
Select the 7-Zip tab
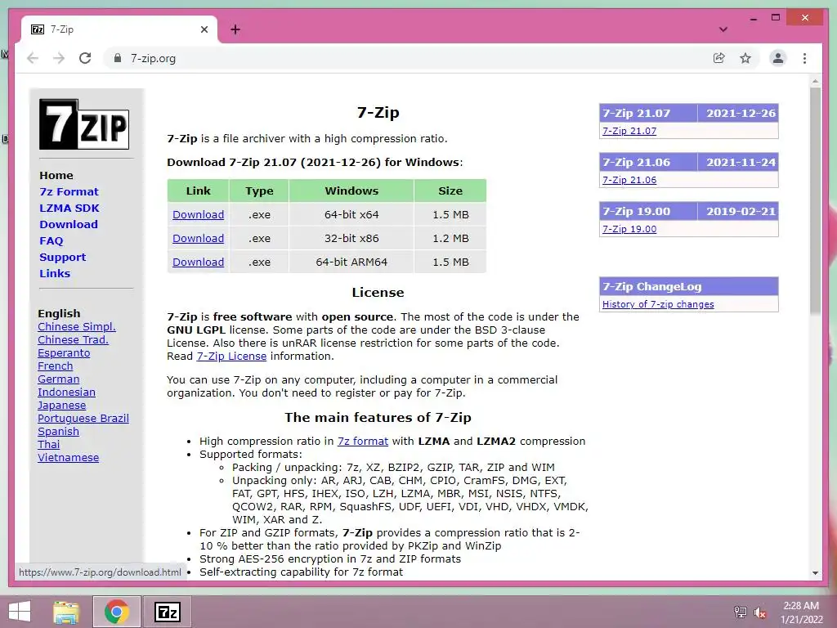click(x=119, y=29)
